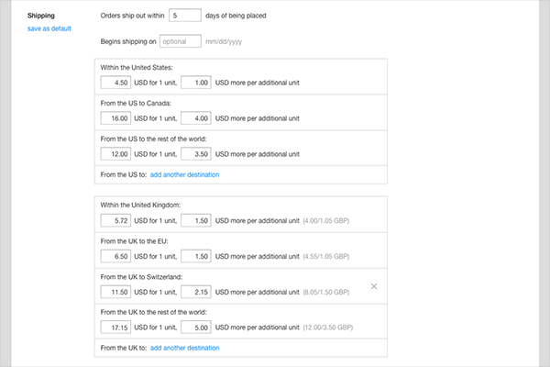Edit United States first unit price 4.50

(x=116, y=83)
